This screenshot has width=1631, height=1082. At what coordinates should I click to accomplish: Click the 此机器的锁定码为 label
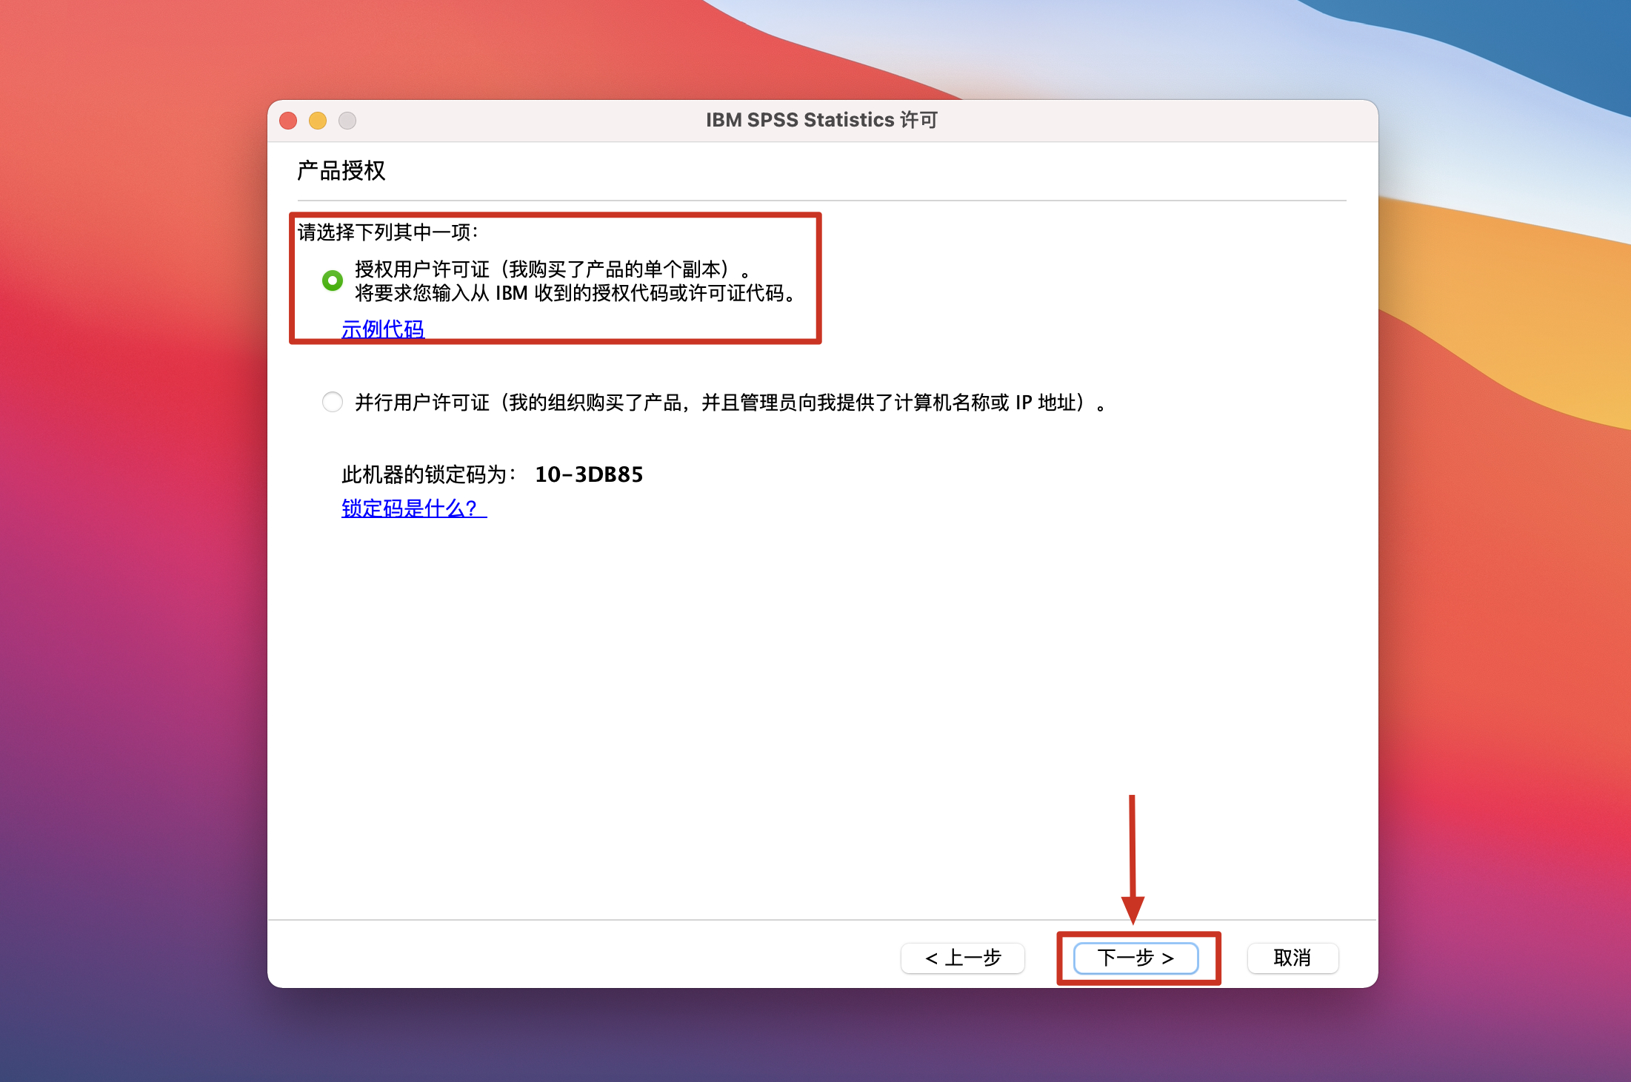click(x=428, y=474)
